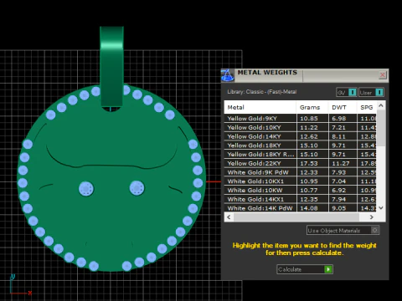This screenshot has width=402, height=301.
Task: Click the 12.33 grams value
Action: [309, 172]
